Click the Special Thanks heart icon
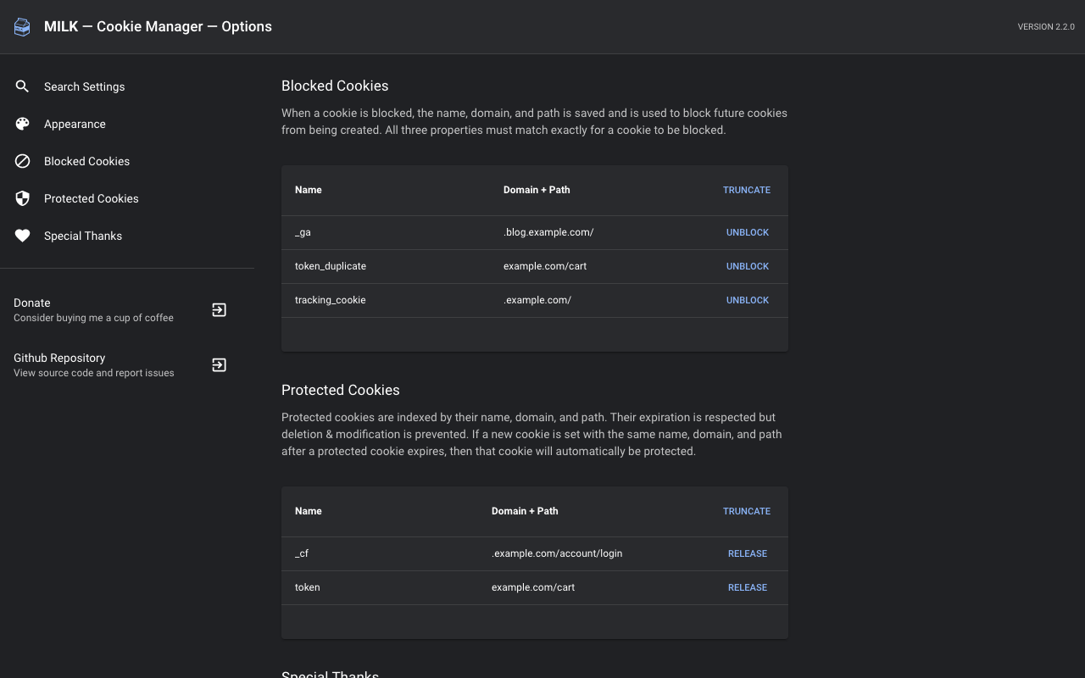The height and width of the screenshot is (678, 1085). (x=23, y=236)
